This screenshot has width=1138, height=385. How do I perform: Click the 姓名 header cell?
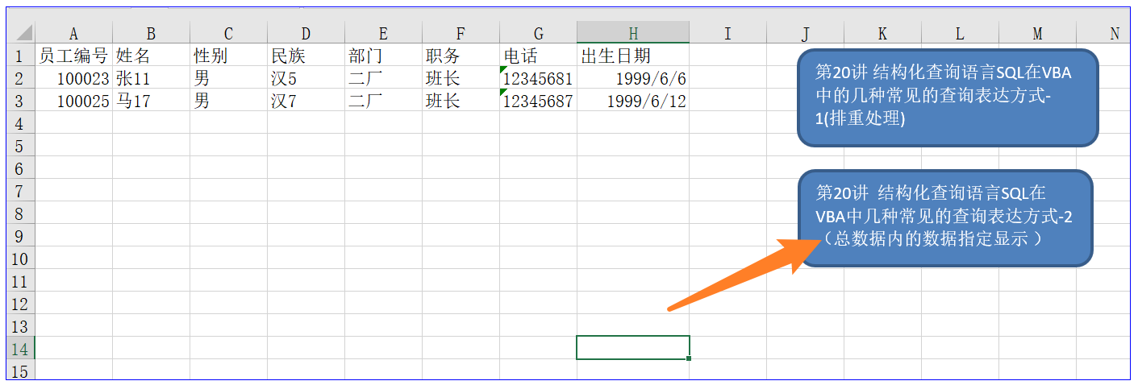point(151,56)
